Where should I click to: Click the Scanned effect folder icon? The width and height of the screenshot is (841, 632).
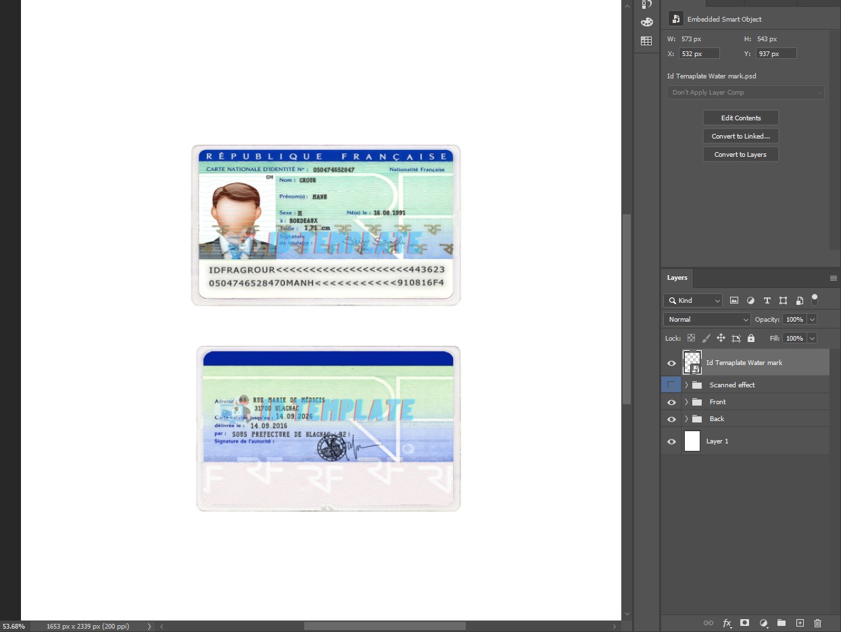point(697,385)
